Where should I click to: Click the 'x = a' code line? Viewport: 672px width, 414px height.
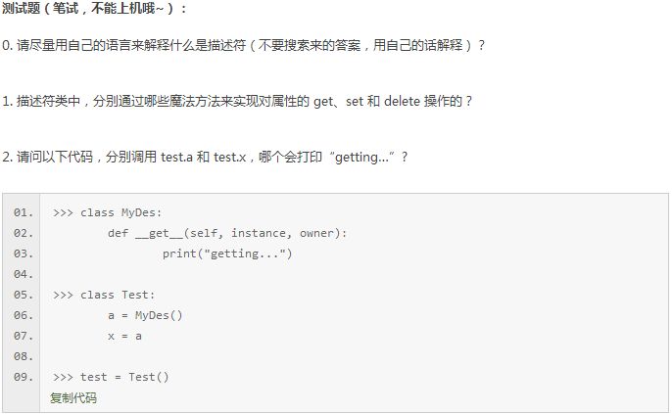tap(124, 336)
